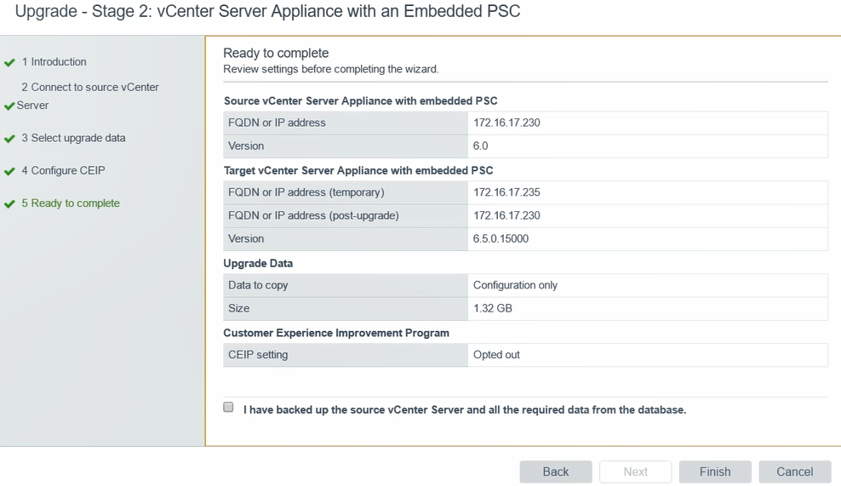
Task: Click the Review settings before completing text
Action: tap(331, 69)
